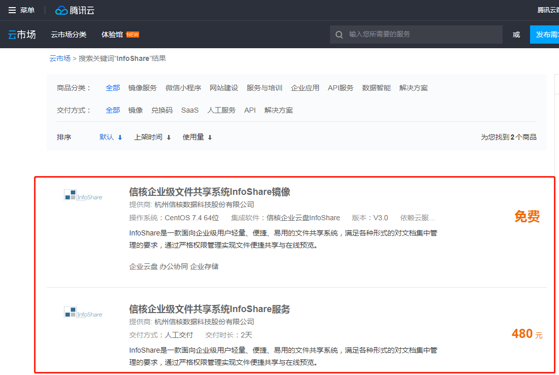Click the InfoShare logo of 服务 product
This screenshot has height=375, width=559.
tap(83, 313)
